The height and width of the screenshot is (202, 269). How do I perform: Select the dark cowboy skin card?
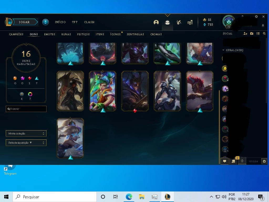(70, 91)
